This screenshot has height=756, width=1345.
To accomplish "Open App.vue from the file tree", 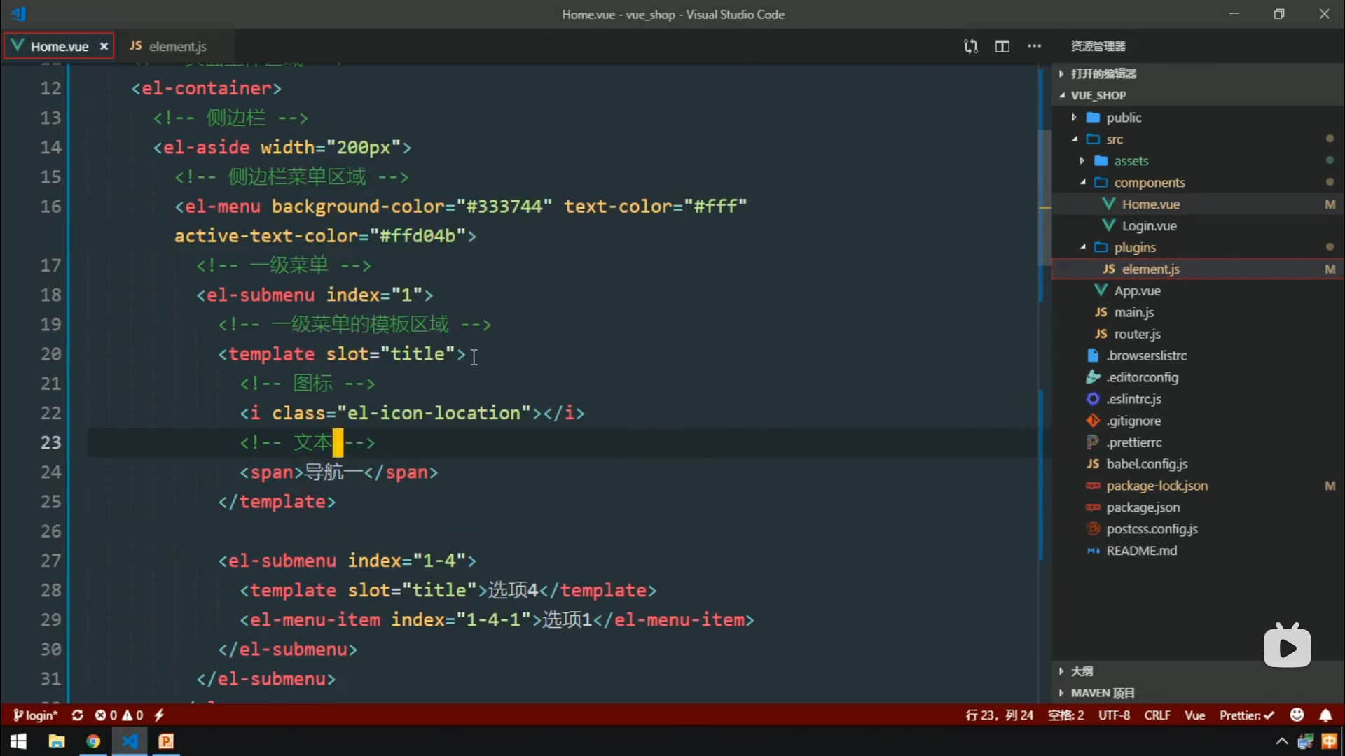I will tap(1198, 291).
